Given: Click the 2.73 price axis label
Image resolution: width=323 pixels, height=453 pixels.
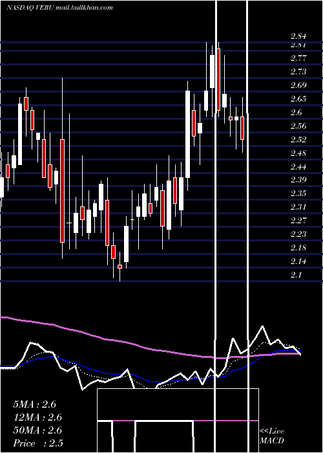Looking at the screenshot, I should click(298, 72).
